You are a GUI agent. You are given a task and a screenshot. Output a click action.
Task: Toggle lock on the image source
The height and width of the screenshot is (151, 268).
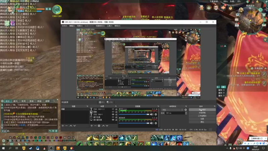pos(116,112)
